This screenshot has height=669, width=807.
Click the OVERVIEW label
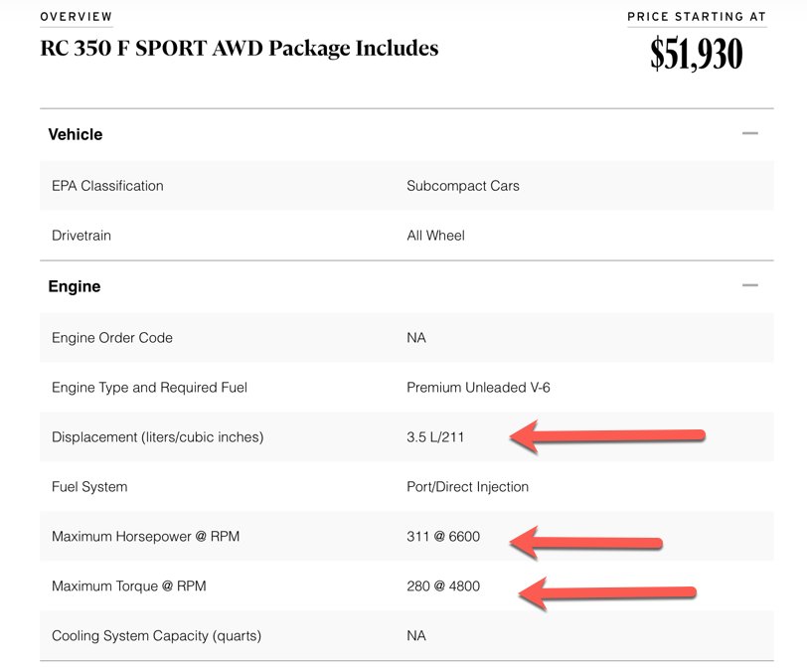click(77, 17)
